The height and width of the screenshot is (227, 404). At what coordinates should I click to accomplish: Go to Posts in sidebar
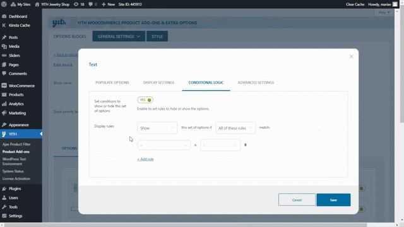point(13,37)
